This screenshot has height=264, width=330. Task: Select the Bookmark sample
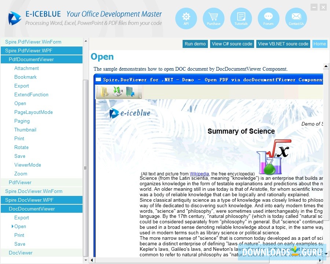25,77
